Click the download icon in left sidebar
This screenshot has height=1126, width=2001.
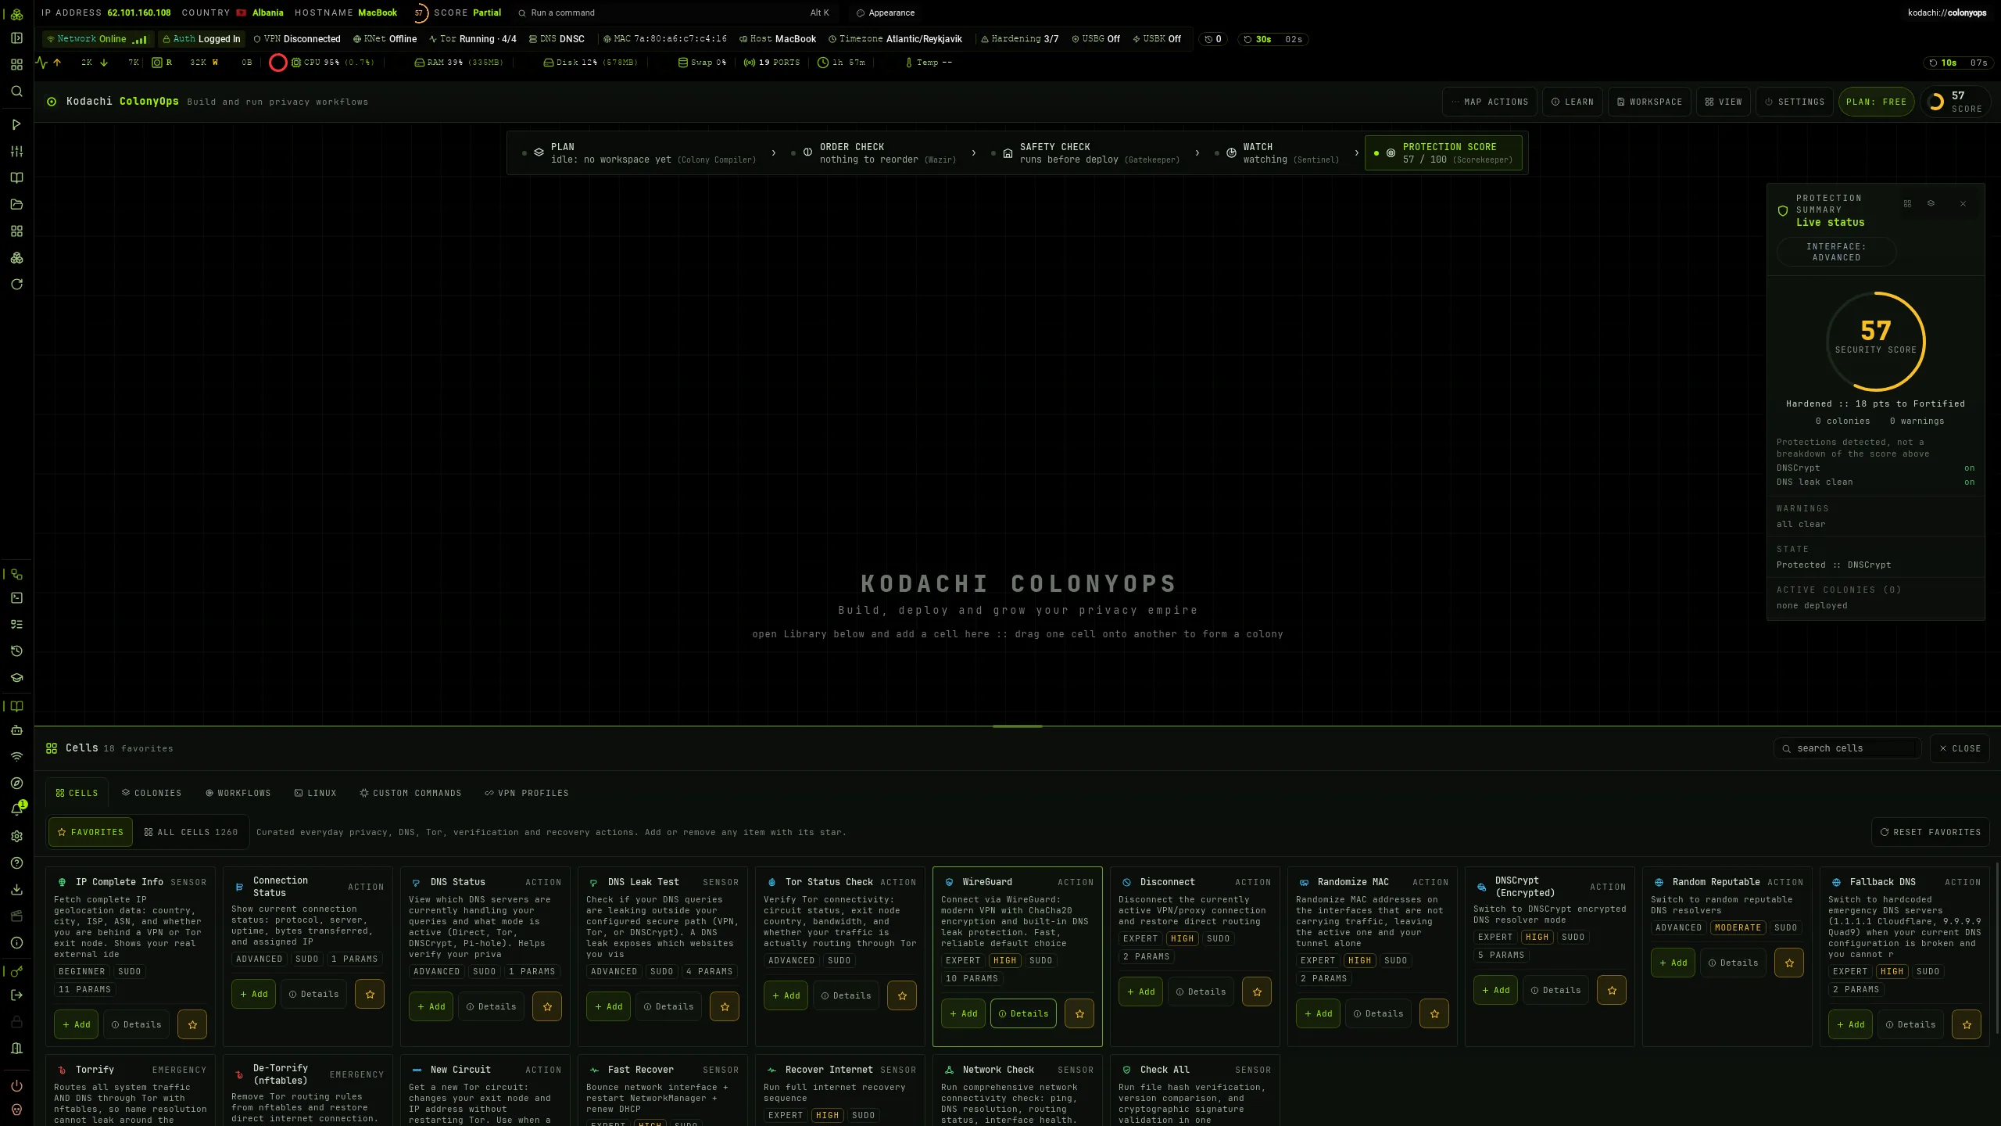pos(16,889)
